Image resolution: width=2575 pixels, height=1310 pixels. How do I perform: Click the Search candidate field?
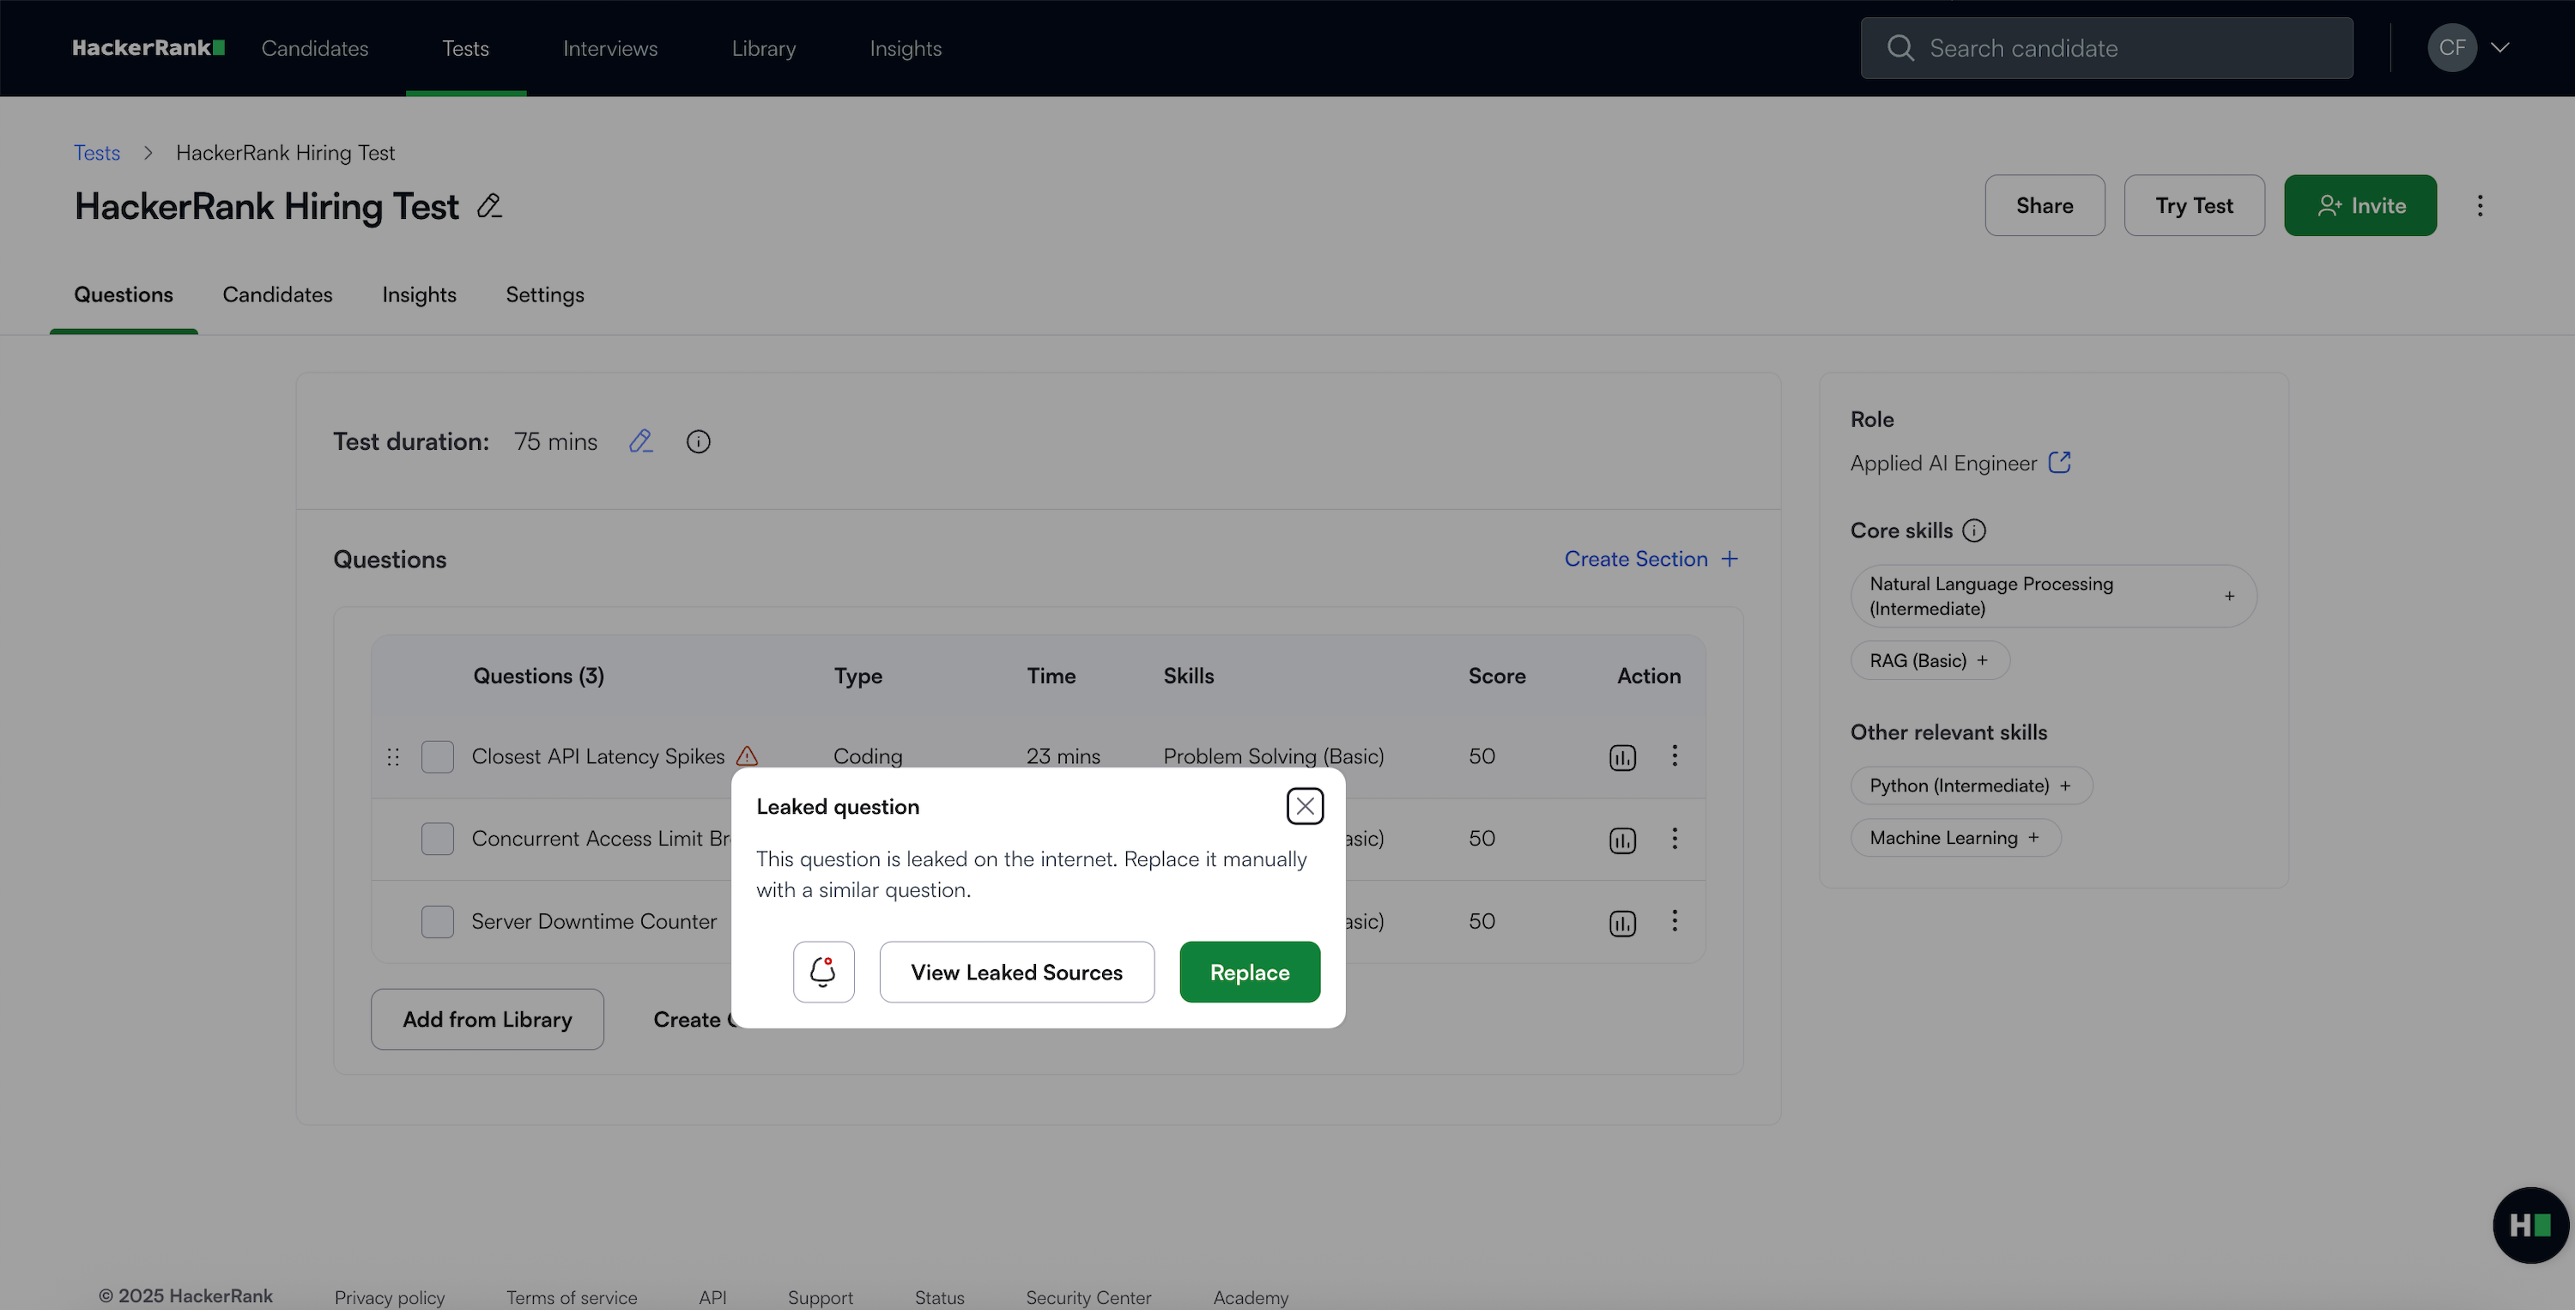click(2105, 48)
